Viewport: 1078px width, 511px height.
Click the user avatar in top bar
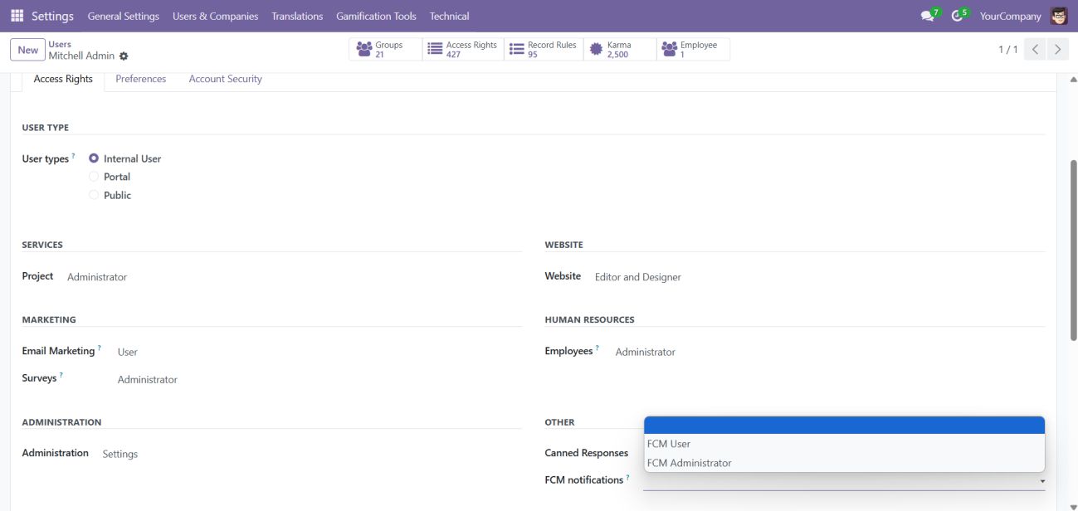1058,16
